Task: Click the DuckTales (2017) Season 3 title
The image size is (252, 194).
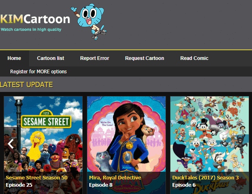Action: coord(205,177)
